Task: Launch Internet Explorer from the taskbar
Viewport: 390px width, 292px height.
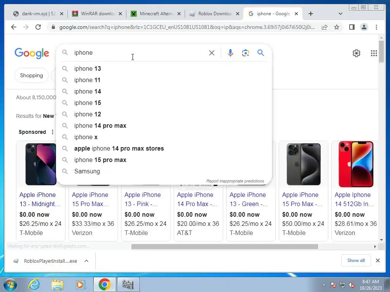Action: coord(34,284)
